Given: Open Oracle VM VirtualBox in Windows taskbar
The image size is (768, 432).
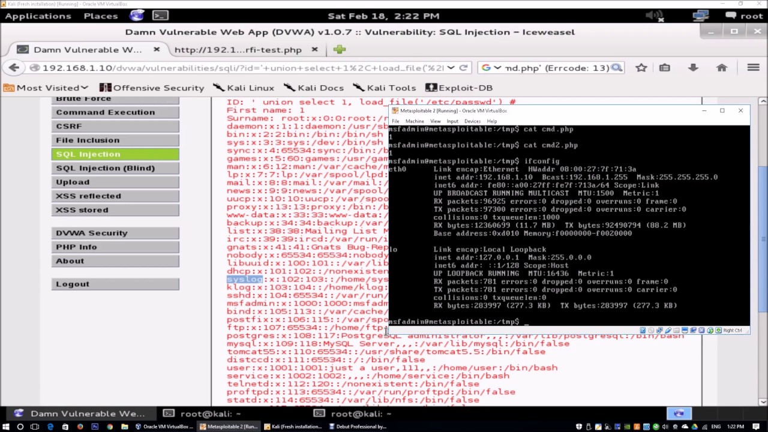Looking at the screenshot, I should coord(163,427).
